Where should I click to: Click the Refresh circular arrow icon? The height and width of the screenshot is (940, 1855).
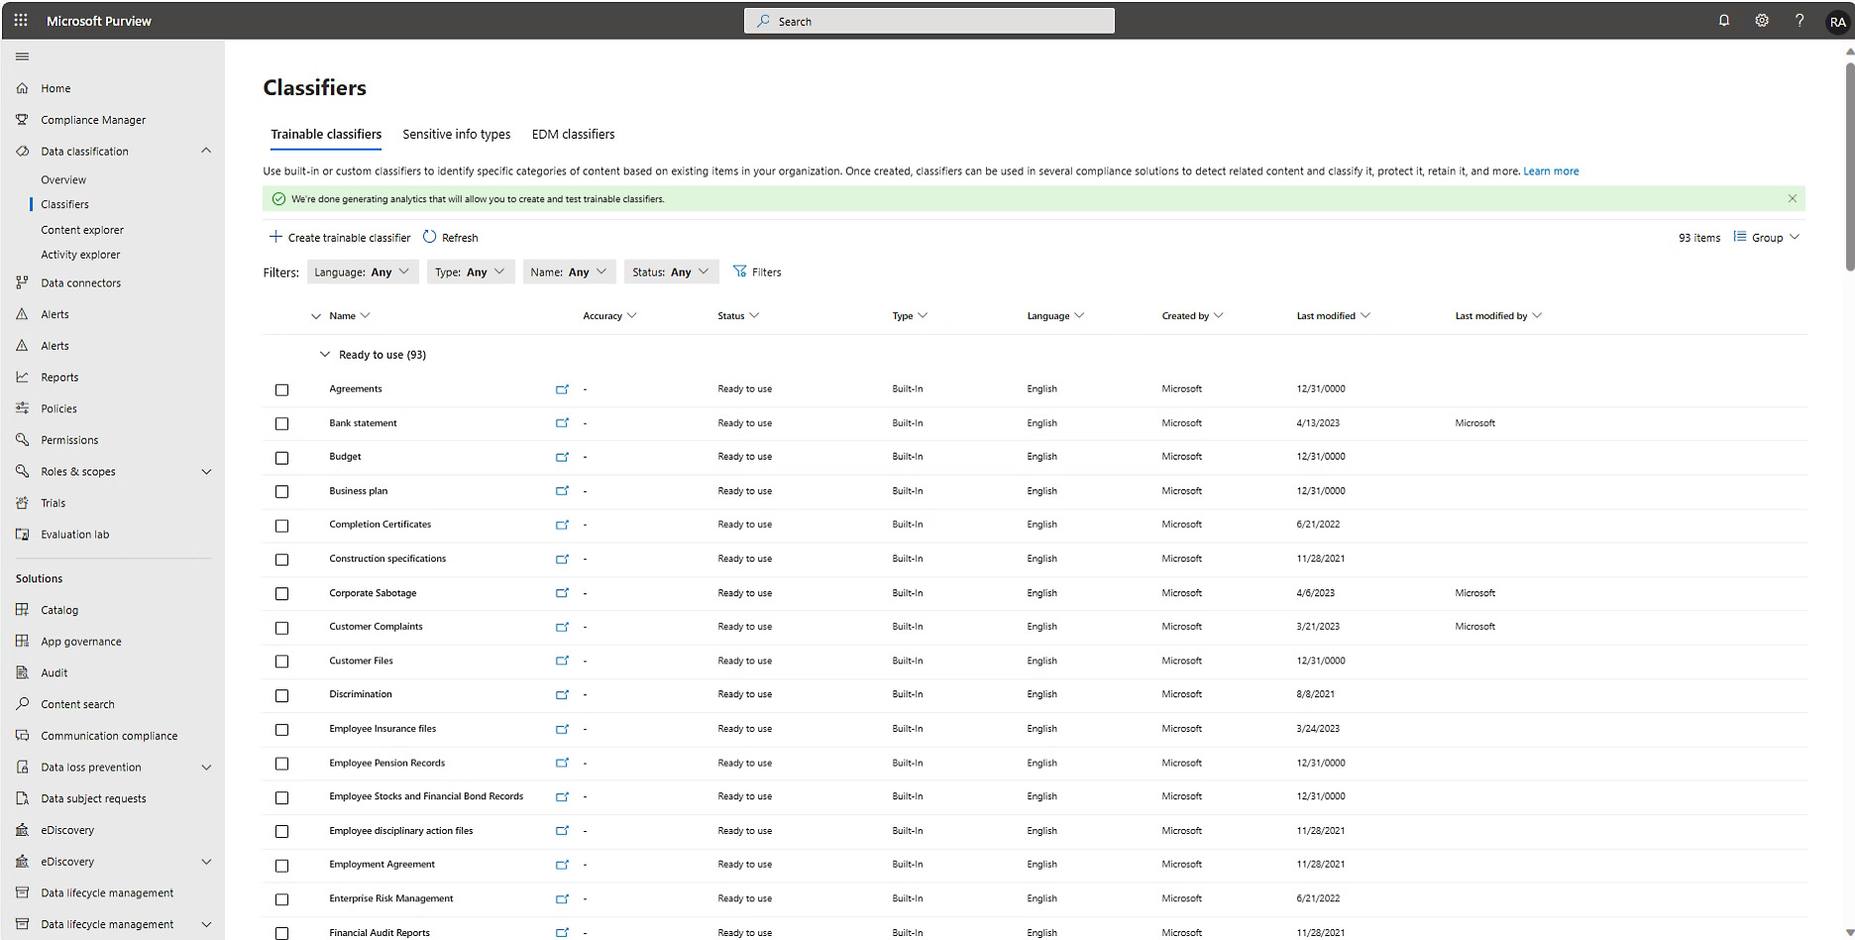click(429, 237)
